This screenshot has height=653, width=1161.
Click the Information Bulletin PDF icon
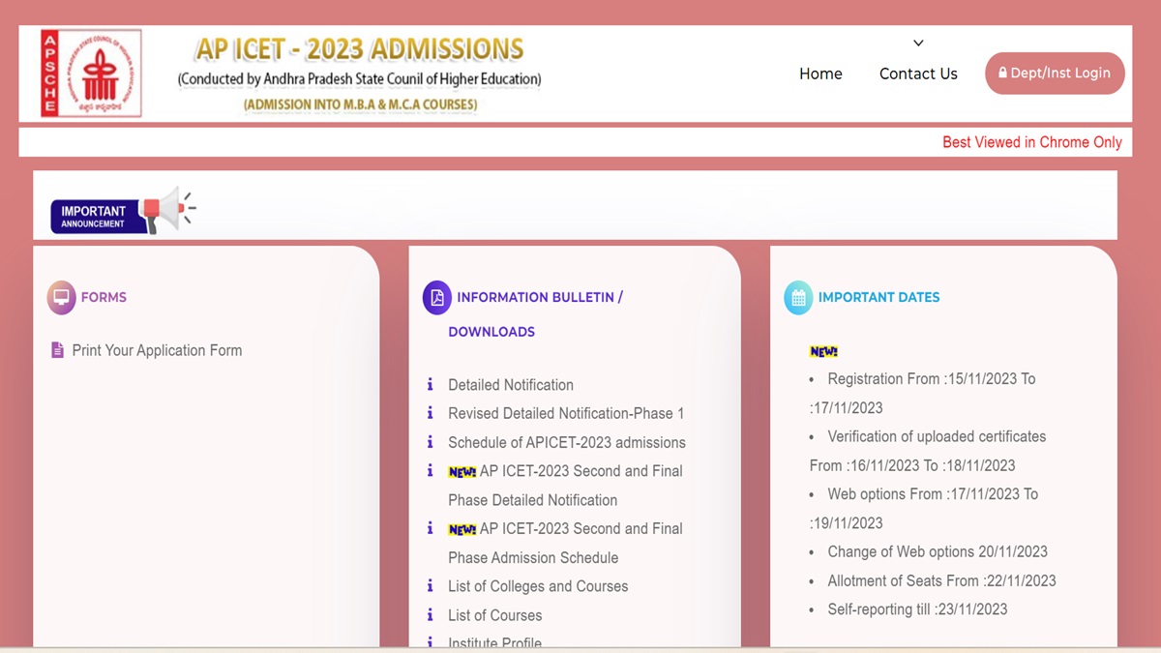click(437, 297)
